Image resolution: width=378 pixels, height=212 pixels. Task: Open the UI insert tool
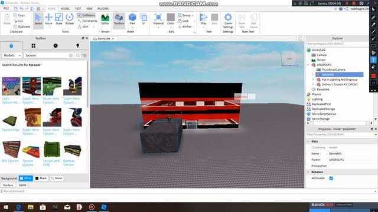pos(143,19)
